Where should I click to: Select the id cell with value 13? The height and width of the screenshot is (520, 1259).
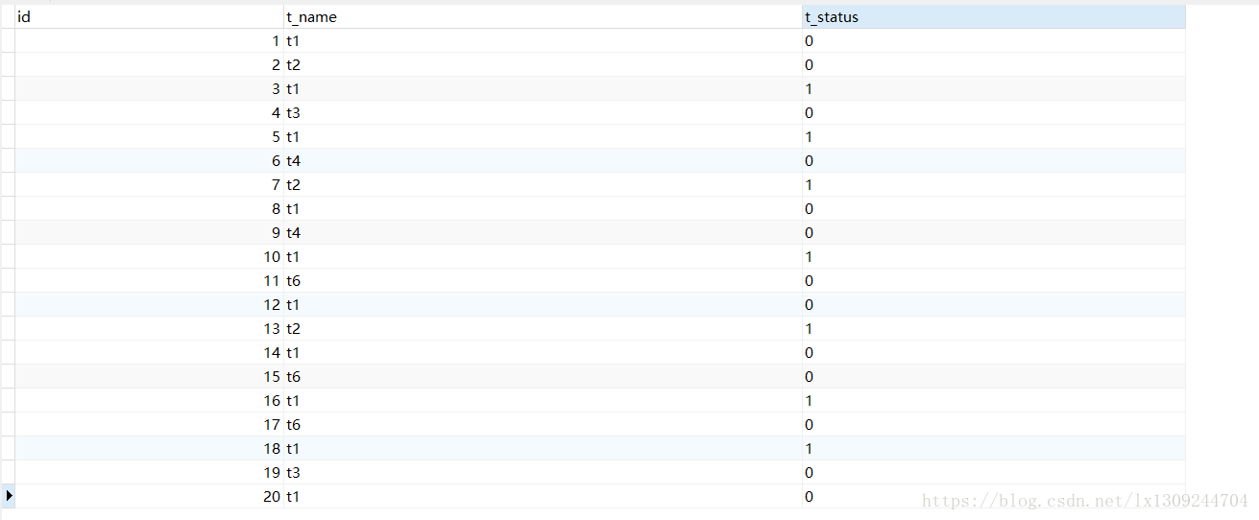pyautogui.click(x=149, y=329)
